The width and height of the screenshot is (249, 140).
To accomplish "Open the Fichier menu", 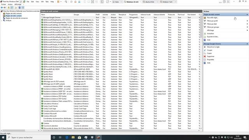I will pos(4,4).
